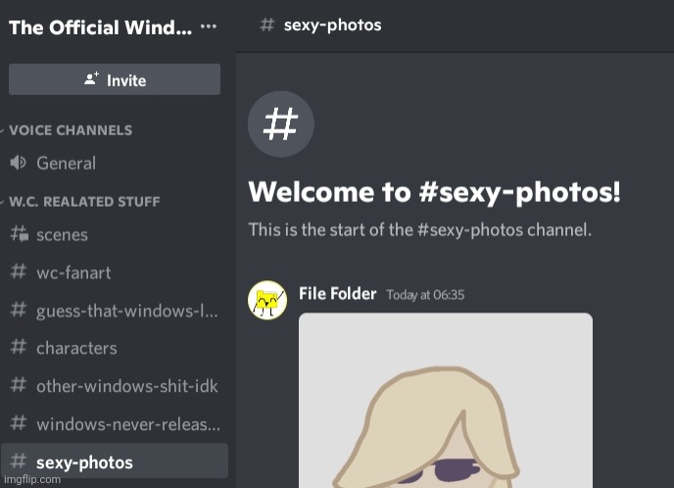Click the channel start description text
This screenshot has width=674, height=488.
click(419, 229)
